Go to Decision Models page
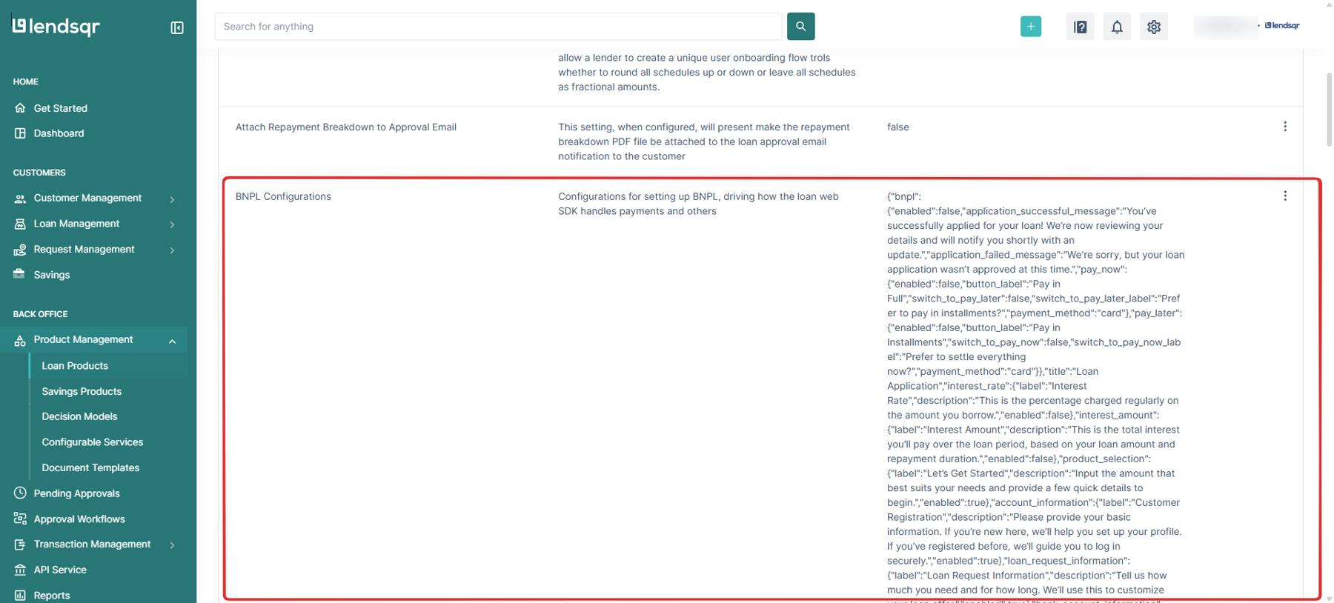1334x603 pixels. tap(79, 416)
